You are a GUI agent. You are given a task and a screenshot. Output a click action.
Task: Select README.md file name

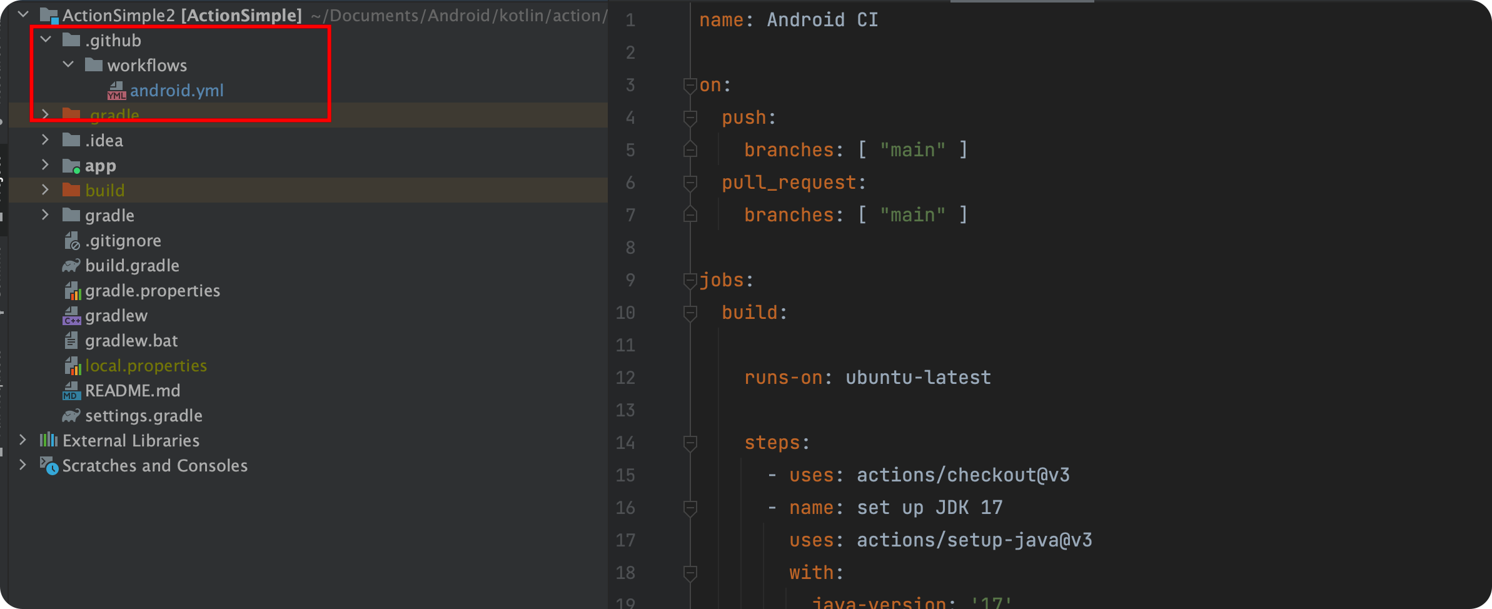(133, 391)
